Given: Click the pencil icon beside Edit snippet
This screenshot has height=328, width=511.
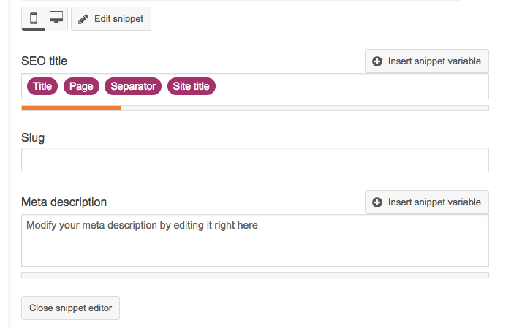Looking at the screenshot, I should pyautogui.click(x=83, y=19).
